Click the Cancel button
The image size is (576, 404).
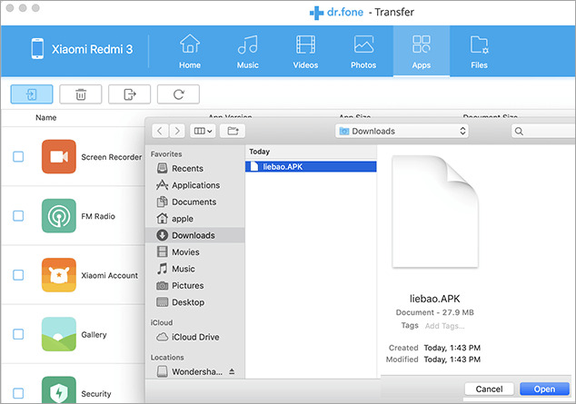click(x=489, y=389)
